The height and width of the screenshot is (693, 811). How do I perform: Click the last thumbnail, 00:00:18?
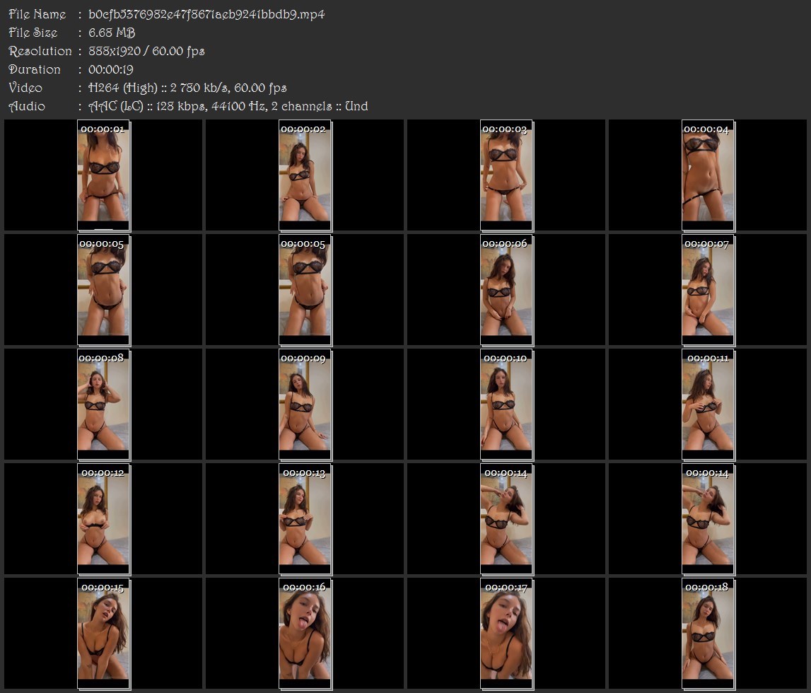[x=708, y=634]
